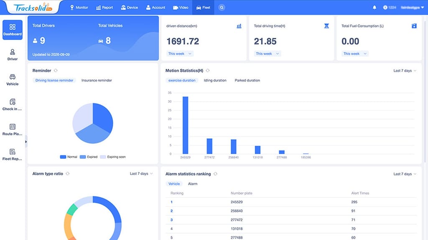Open driven distance This week dropdown
This screenshot has width=428, height=240.
pos(180,54)
